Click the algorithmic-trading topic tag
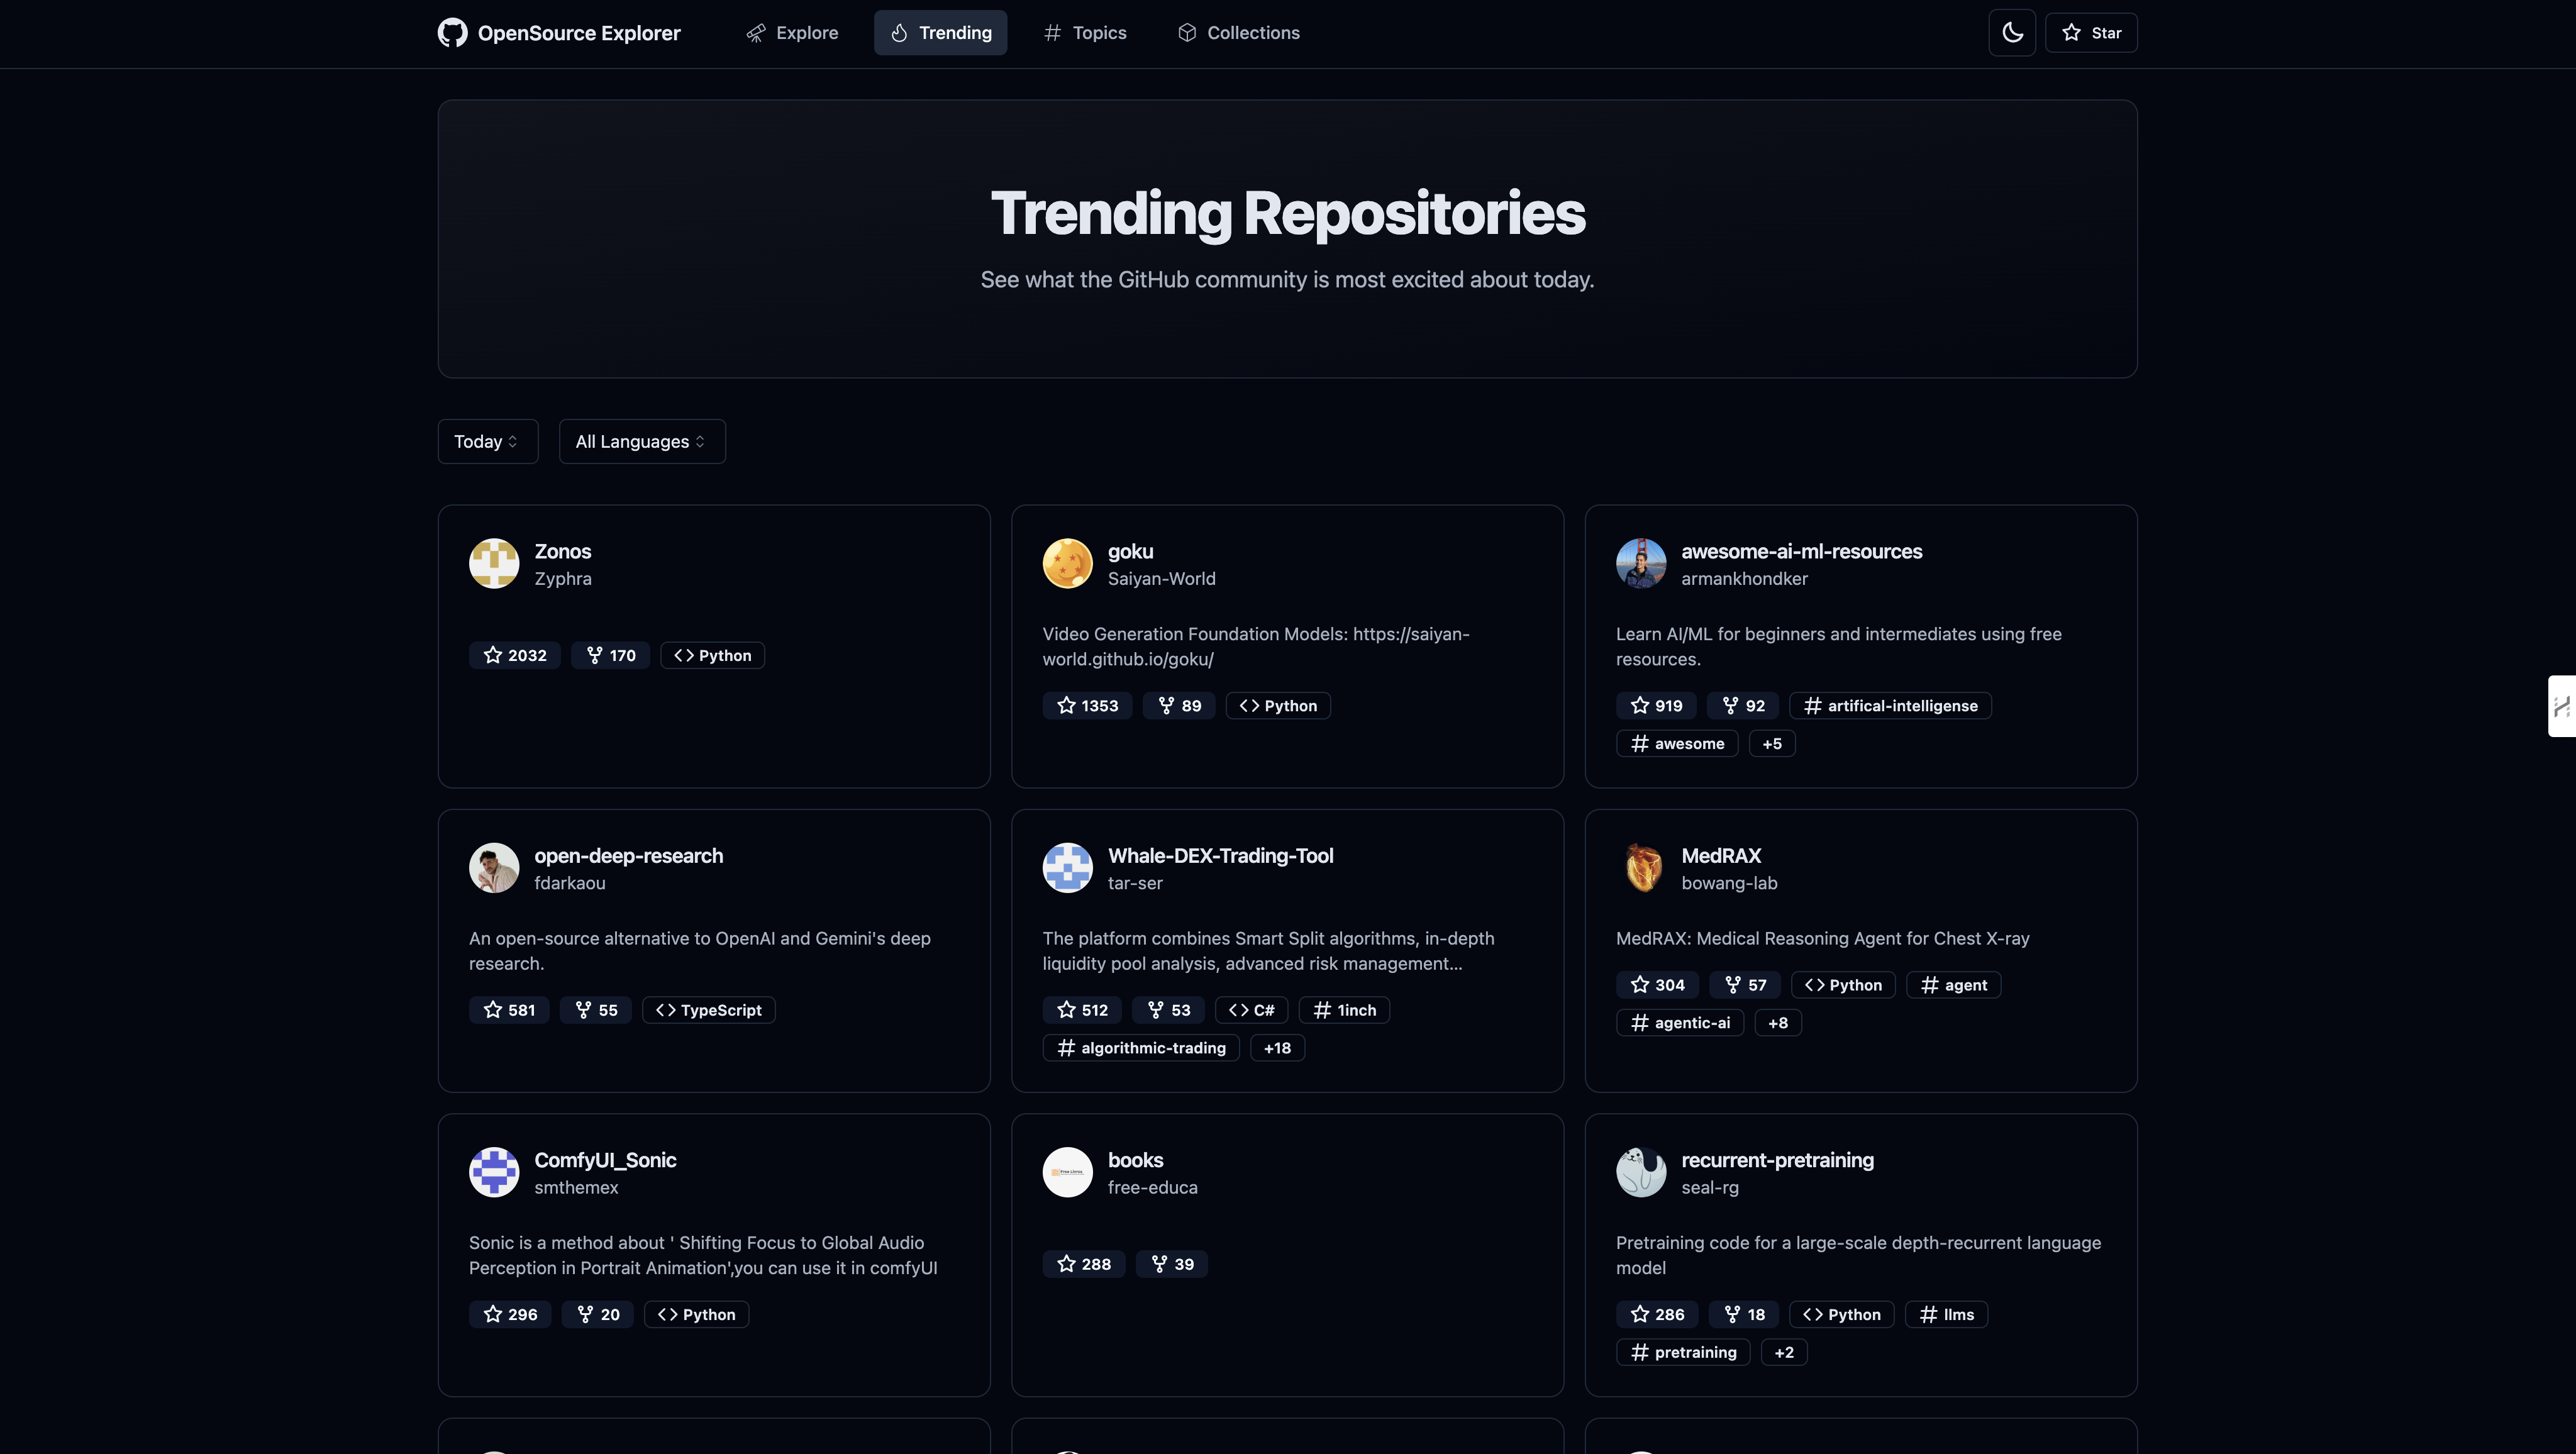The image size is (2576, 1454). (x=1141, y=1048)
